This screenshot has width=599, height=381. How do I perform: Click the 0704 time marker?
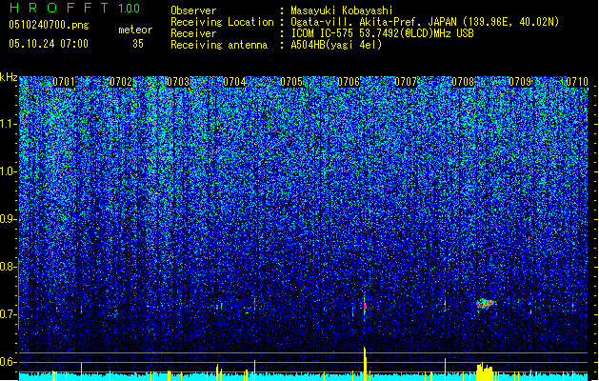[x=235, y=82]
